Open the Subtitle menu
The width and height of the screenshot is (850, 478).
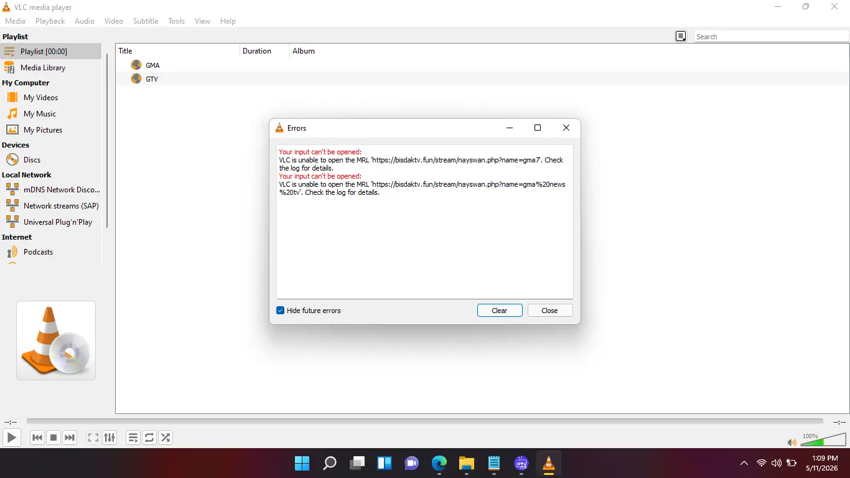tap(146, 21)
